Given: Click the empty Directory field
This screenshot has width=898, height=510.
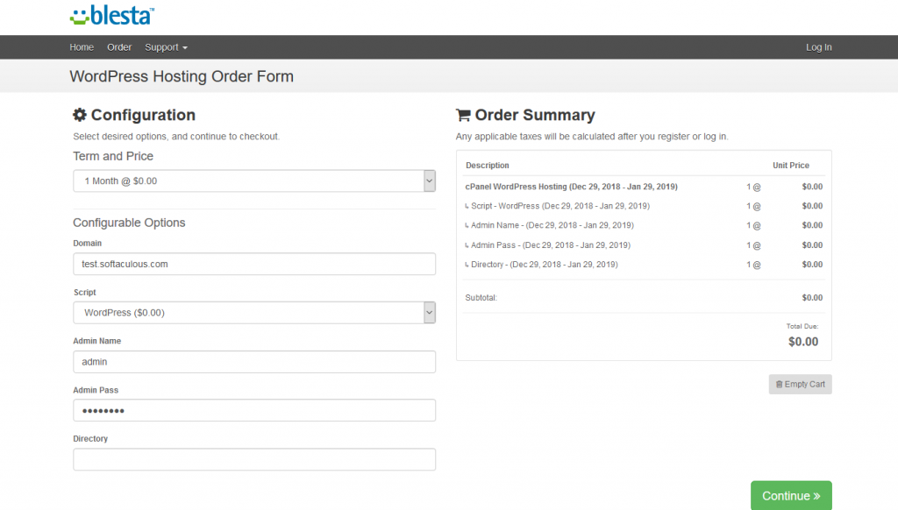Looking at the screenshot, I should tap(254, 459).
